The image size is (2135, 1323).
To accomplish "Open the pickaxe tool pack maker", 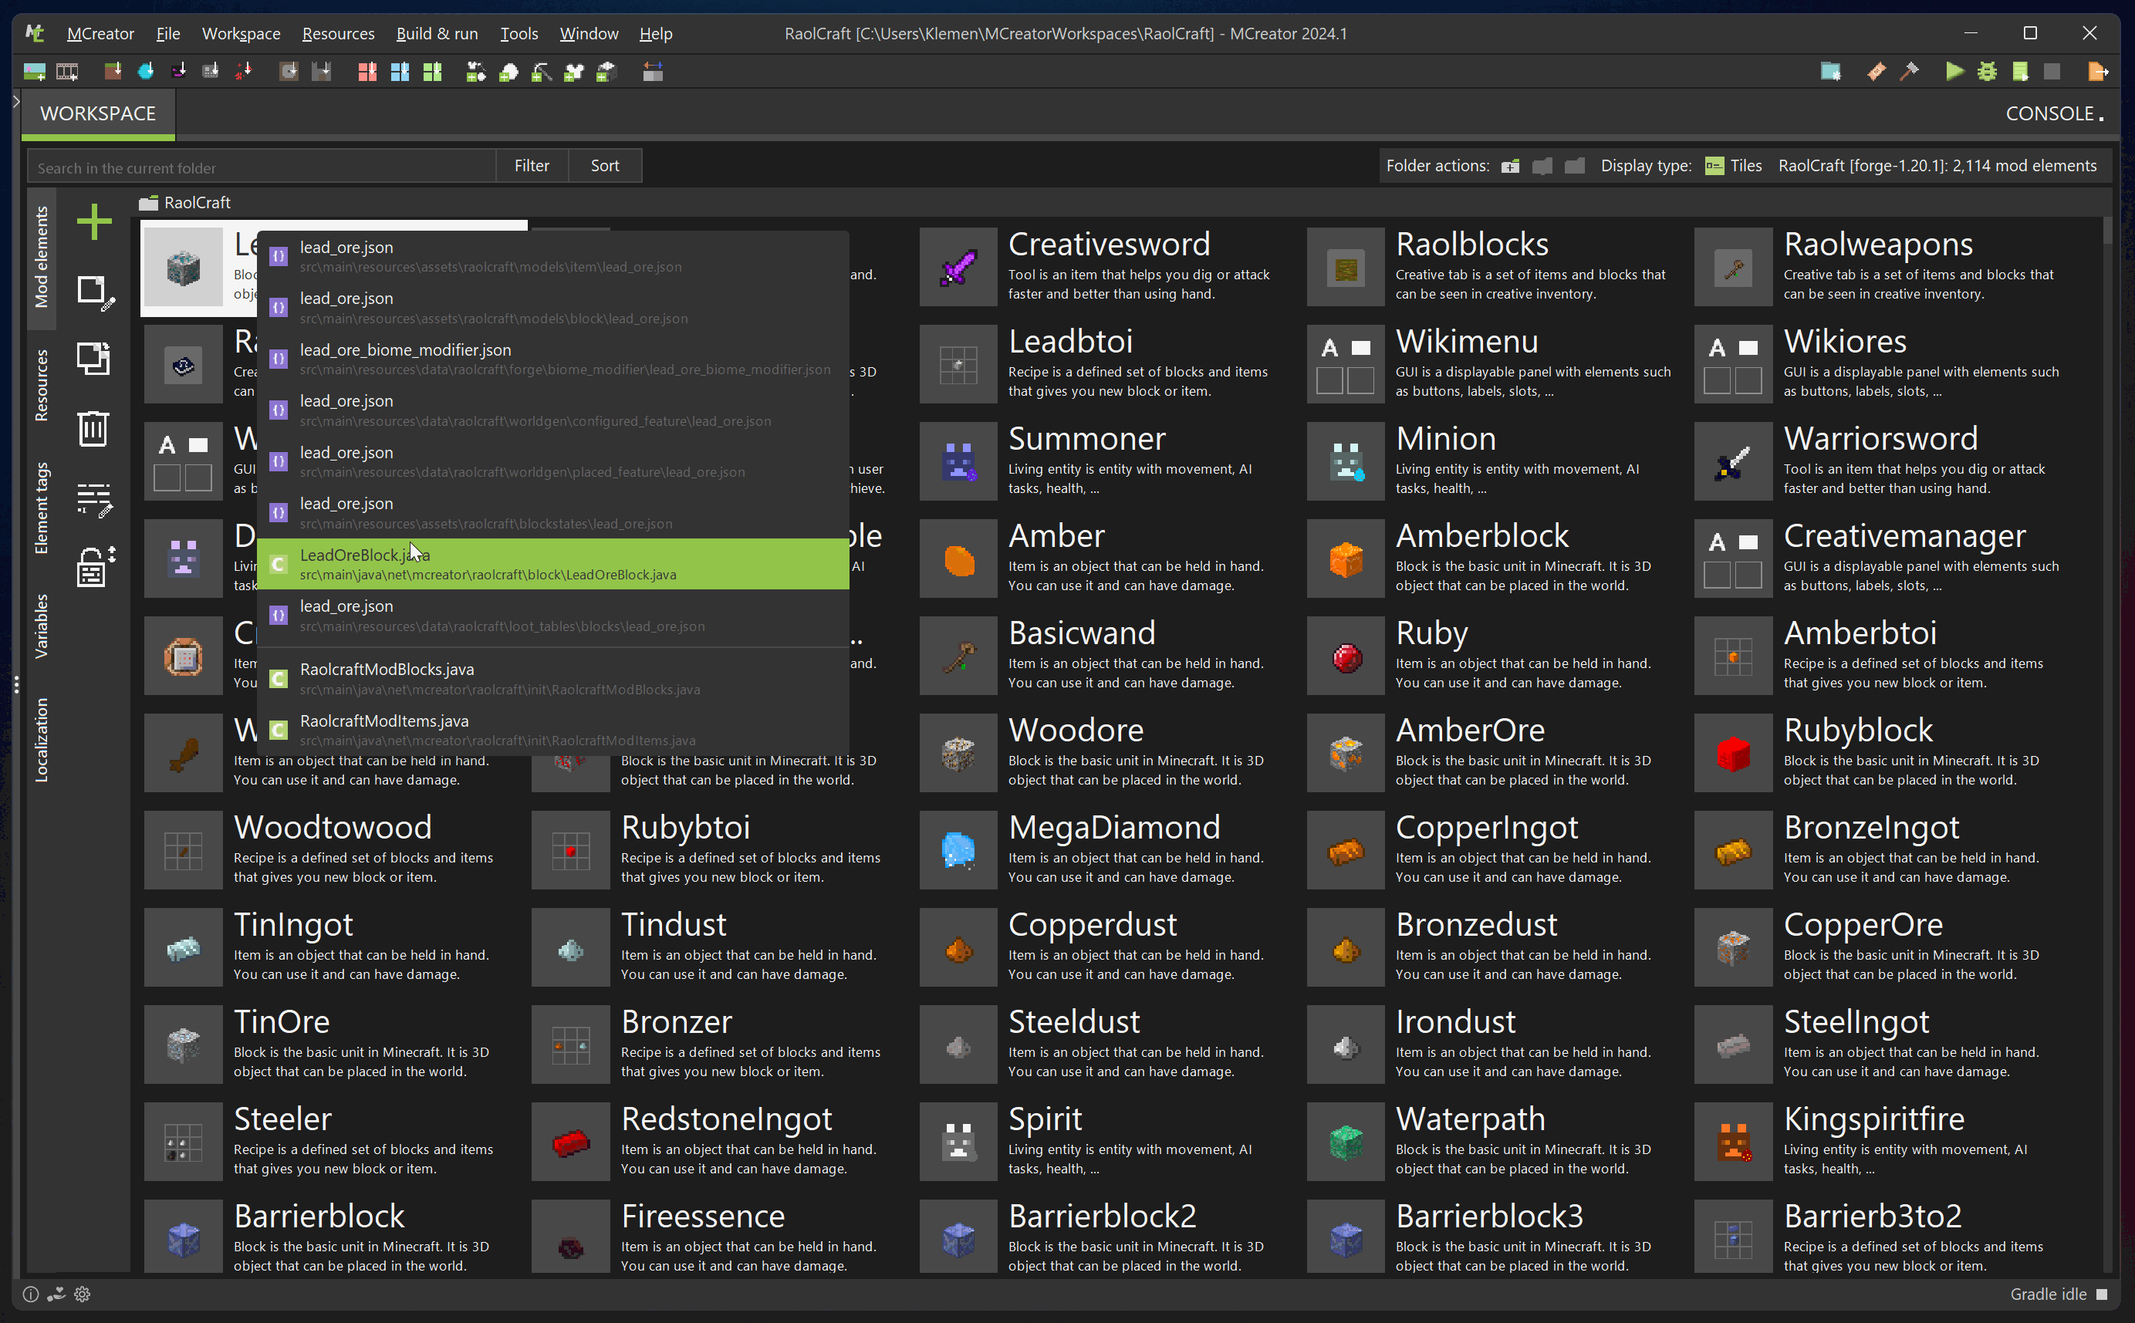I will pyautogui.click(x=541, y=72).
